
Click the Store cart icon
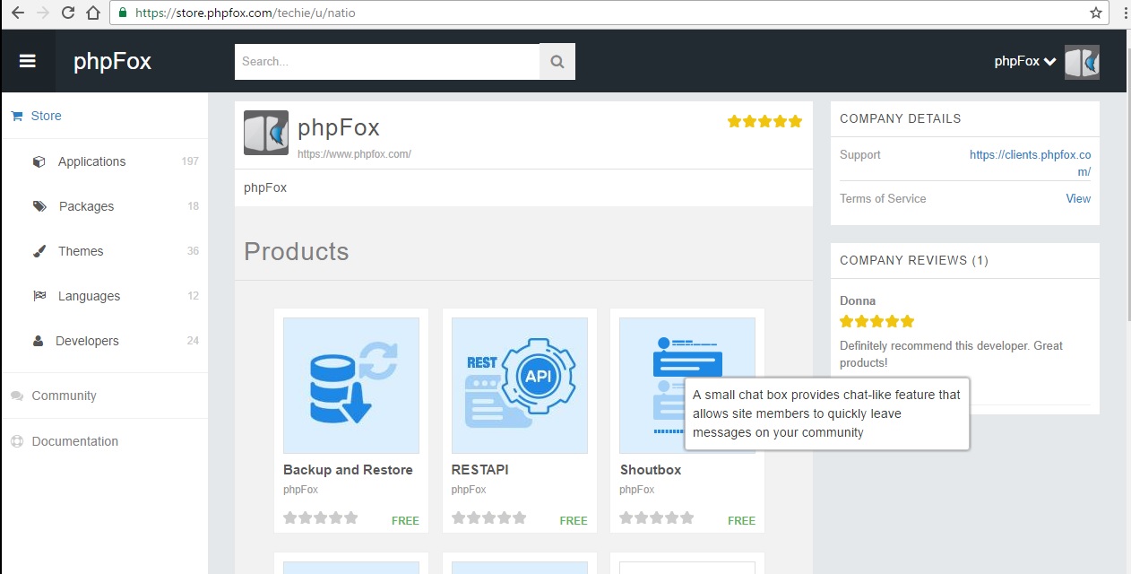tap(16, 116)
